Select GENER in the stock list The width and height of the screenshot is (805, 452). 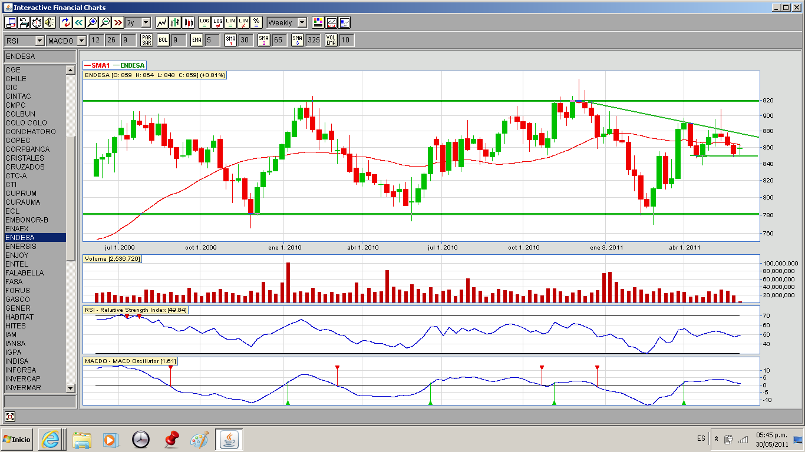tap(35, 308)
